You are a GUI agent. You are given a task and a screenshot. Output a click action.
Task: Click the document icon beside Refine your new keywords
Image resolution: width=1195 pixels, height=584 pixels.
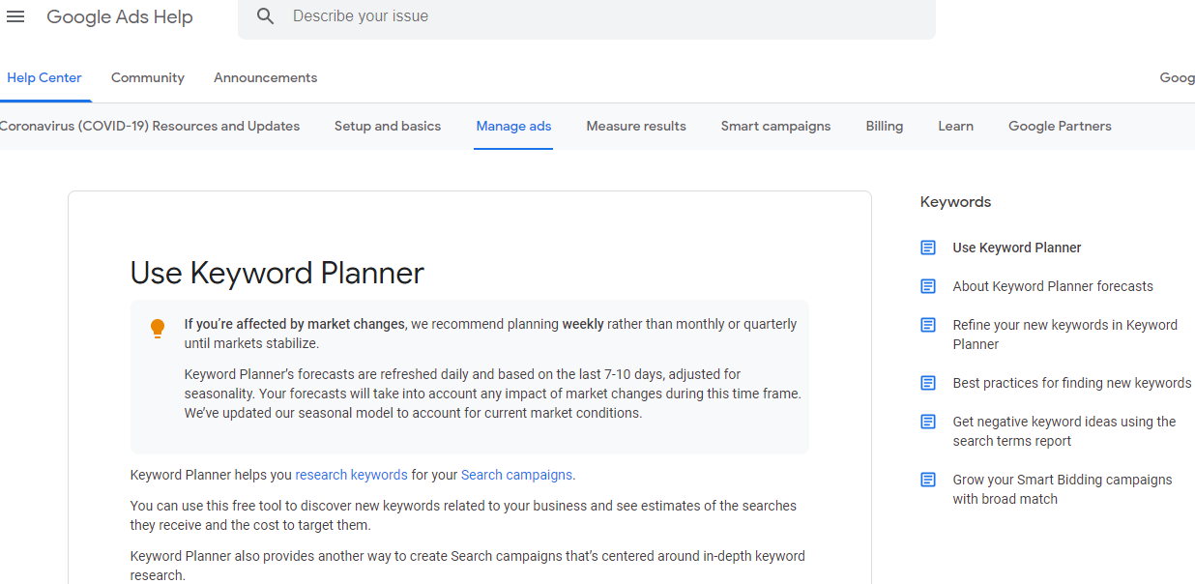(928, 325)
